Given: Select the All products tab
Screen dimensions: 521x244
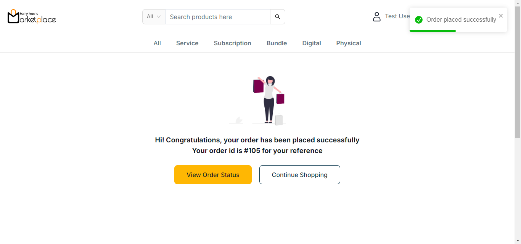Looking at the screenshot, I should click(157, 43).
